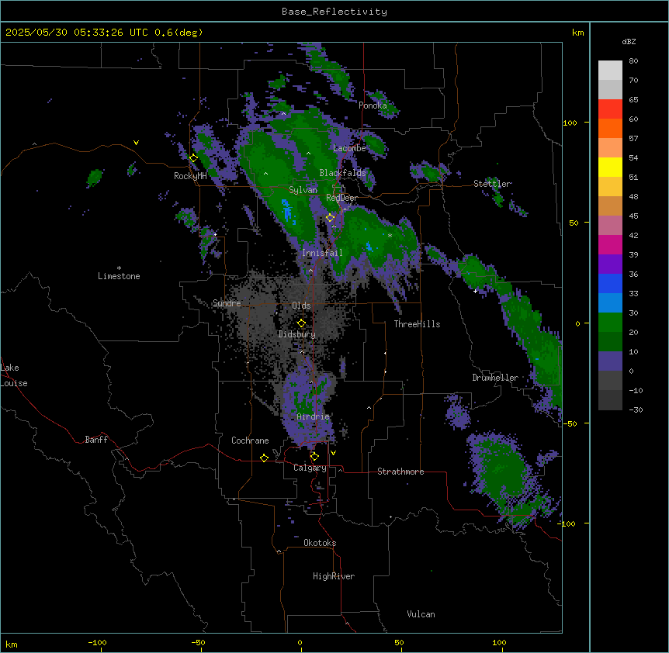Viewport: 669px width, 653px height.
Task: Click the -30 value in the dBZ legend
Action: click(636, 409)
